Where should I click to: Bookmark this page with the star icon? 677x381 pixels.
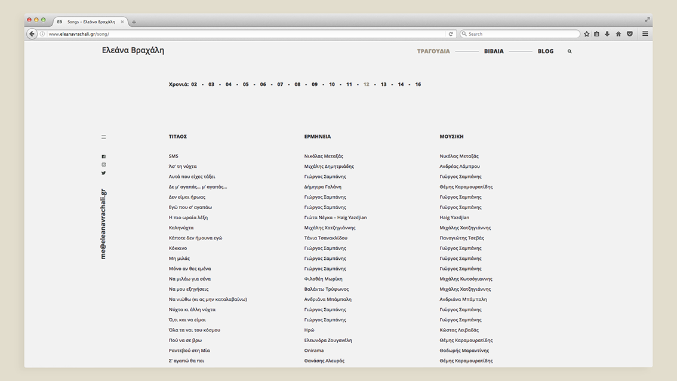point(587,34)
